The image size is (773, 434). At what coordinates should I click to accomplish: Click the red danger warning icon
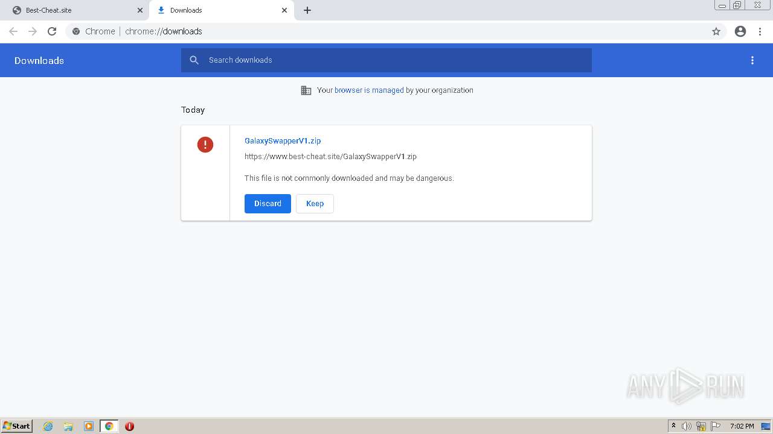[x=205, y=145]
